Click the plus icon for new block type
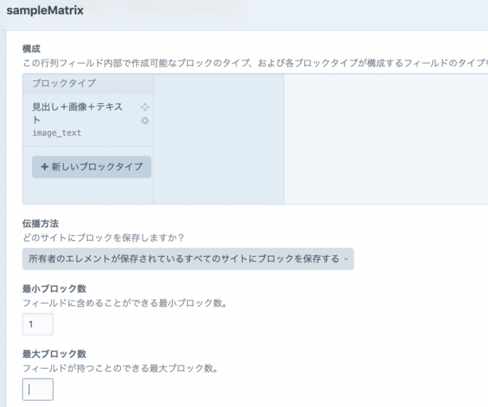 point(45,167)
